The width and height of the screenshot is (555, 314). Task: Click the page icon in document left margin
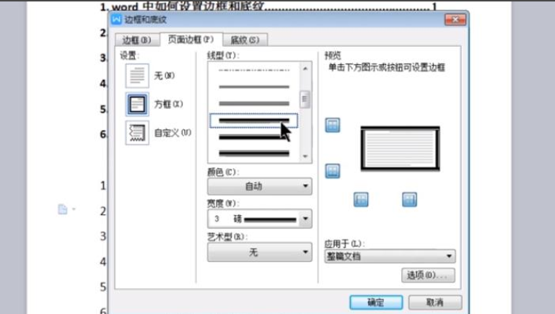point(63,209)
